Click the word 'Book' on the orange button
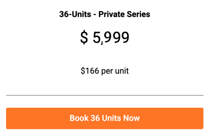210x133 pixels. coord(79,118)
